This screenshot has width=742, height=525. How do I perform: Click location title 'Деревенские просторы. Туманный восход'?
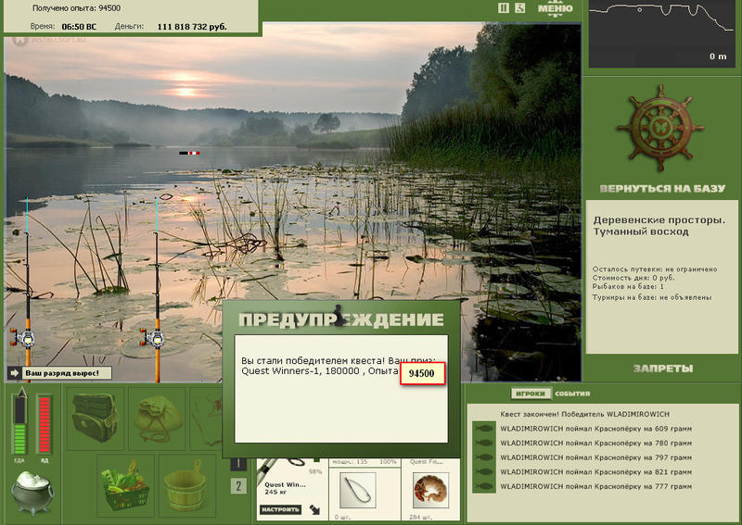click(659, 226)
